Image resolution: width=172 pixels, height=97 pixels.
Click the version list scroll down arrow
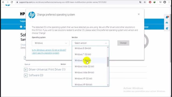click(108, 85)
